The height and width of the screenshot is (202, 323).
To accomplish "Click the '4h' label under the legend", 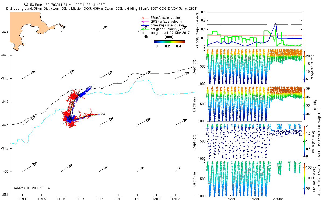I will (146, 36).
